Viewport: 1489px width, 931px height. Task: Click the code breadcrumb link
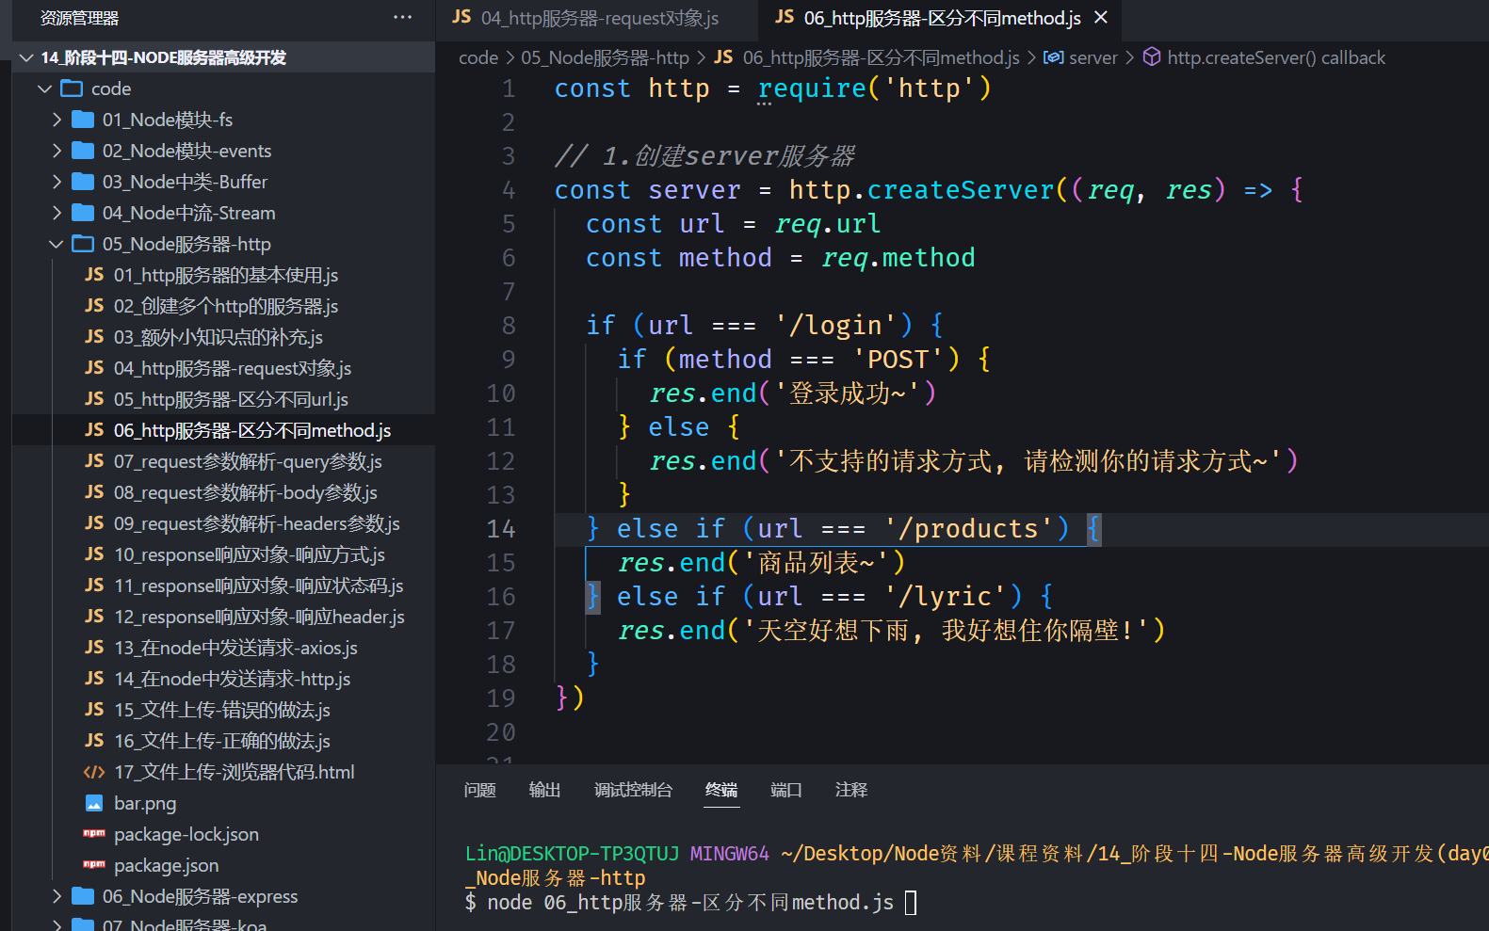tap(477, 57)
